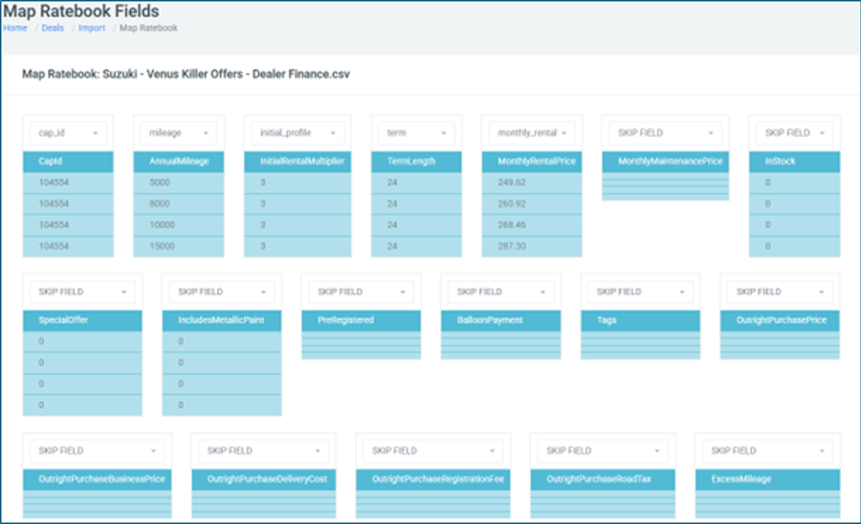Expand the initial_profile field dropdown
Image resolution: width=861 pixels, height=524 pixels.
295,133
